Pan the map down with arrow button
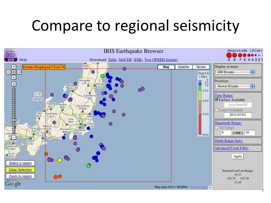Viewport: 271px width, 203px height. 14,77
